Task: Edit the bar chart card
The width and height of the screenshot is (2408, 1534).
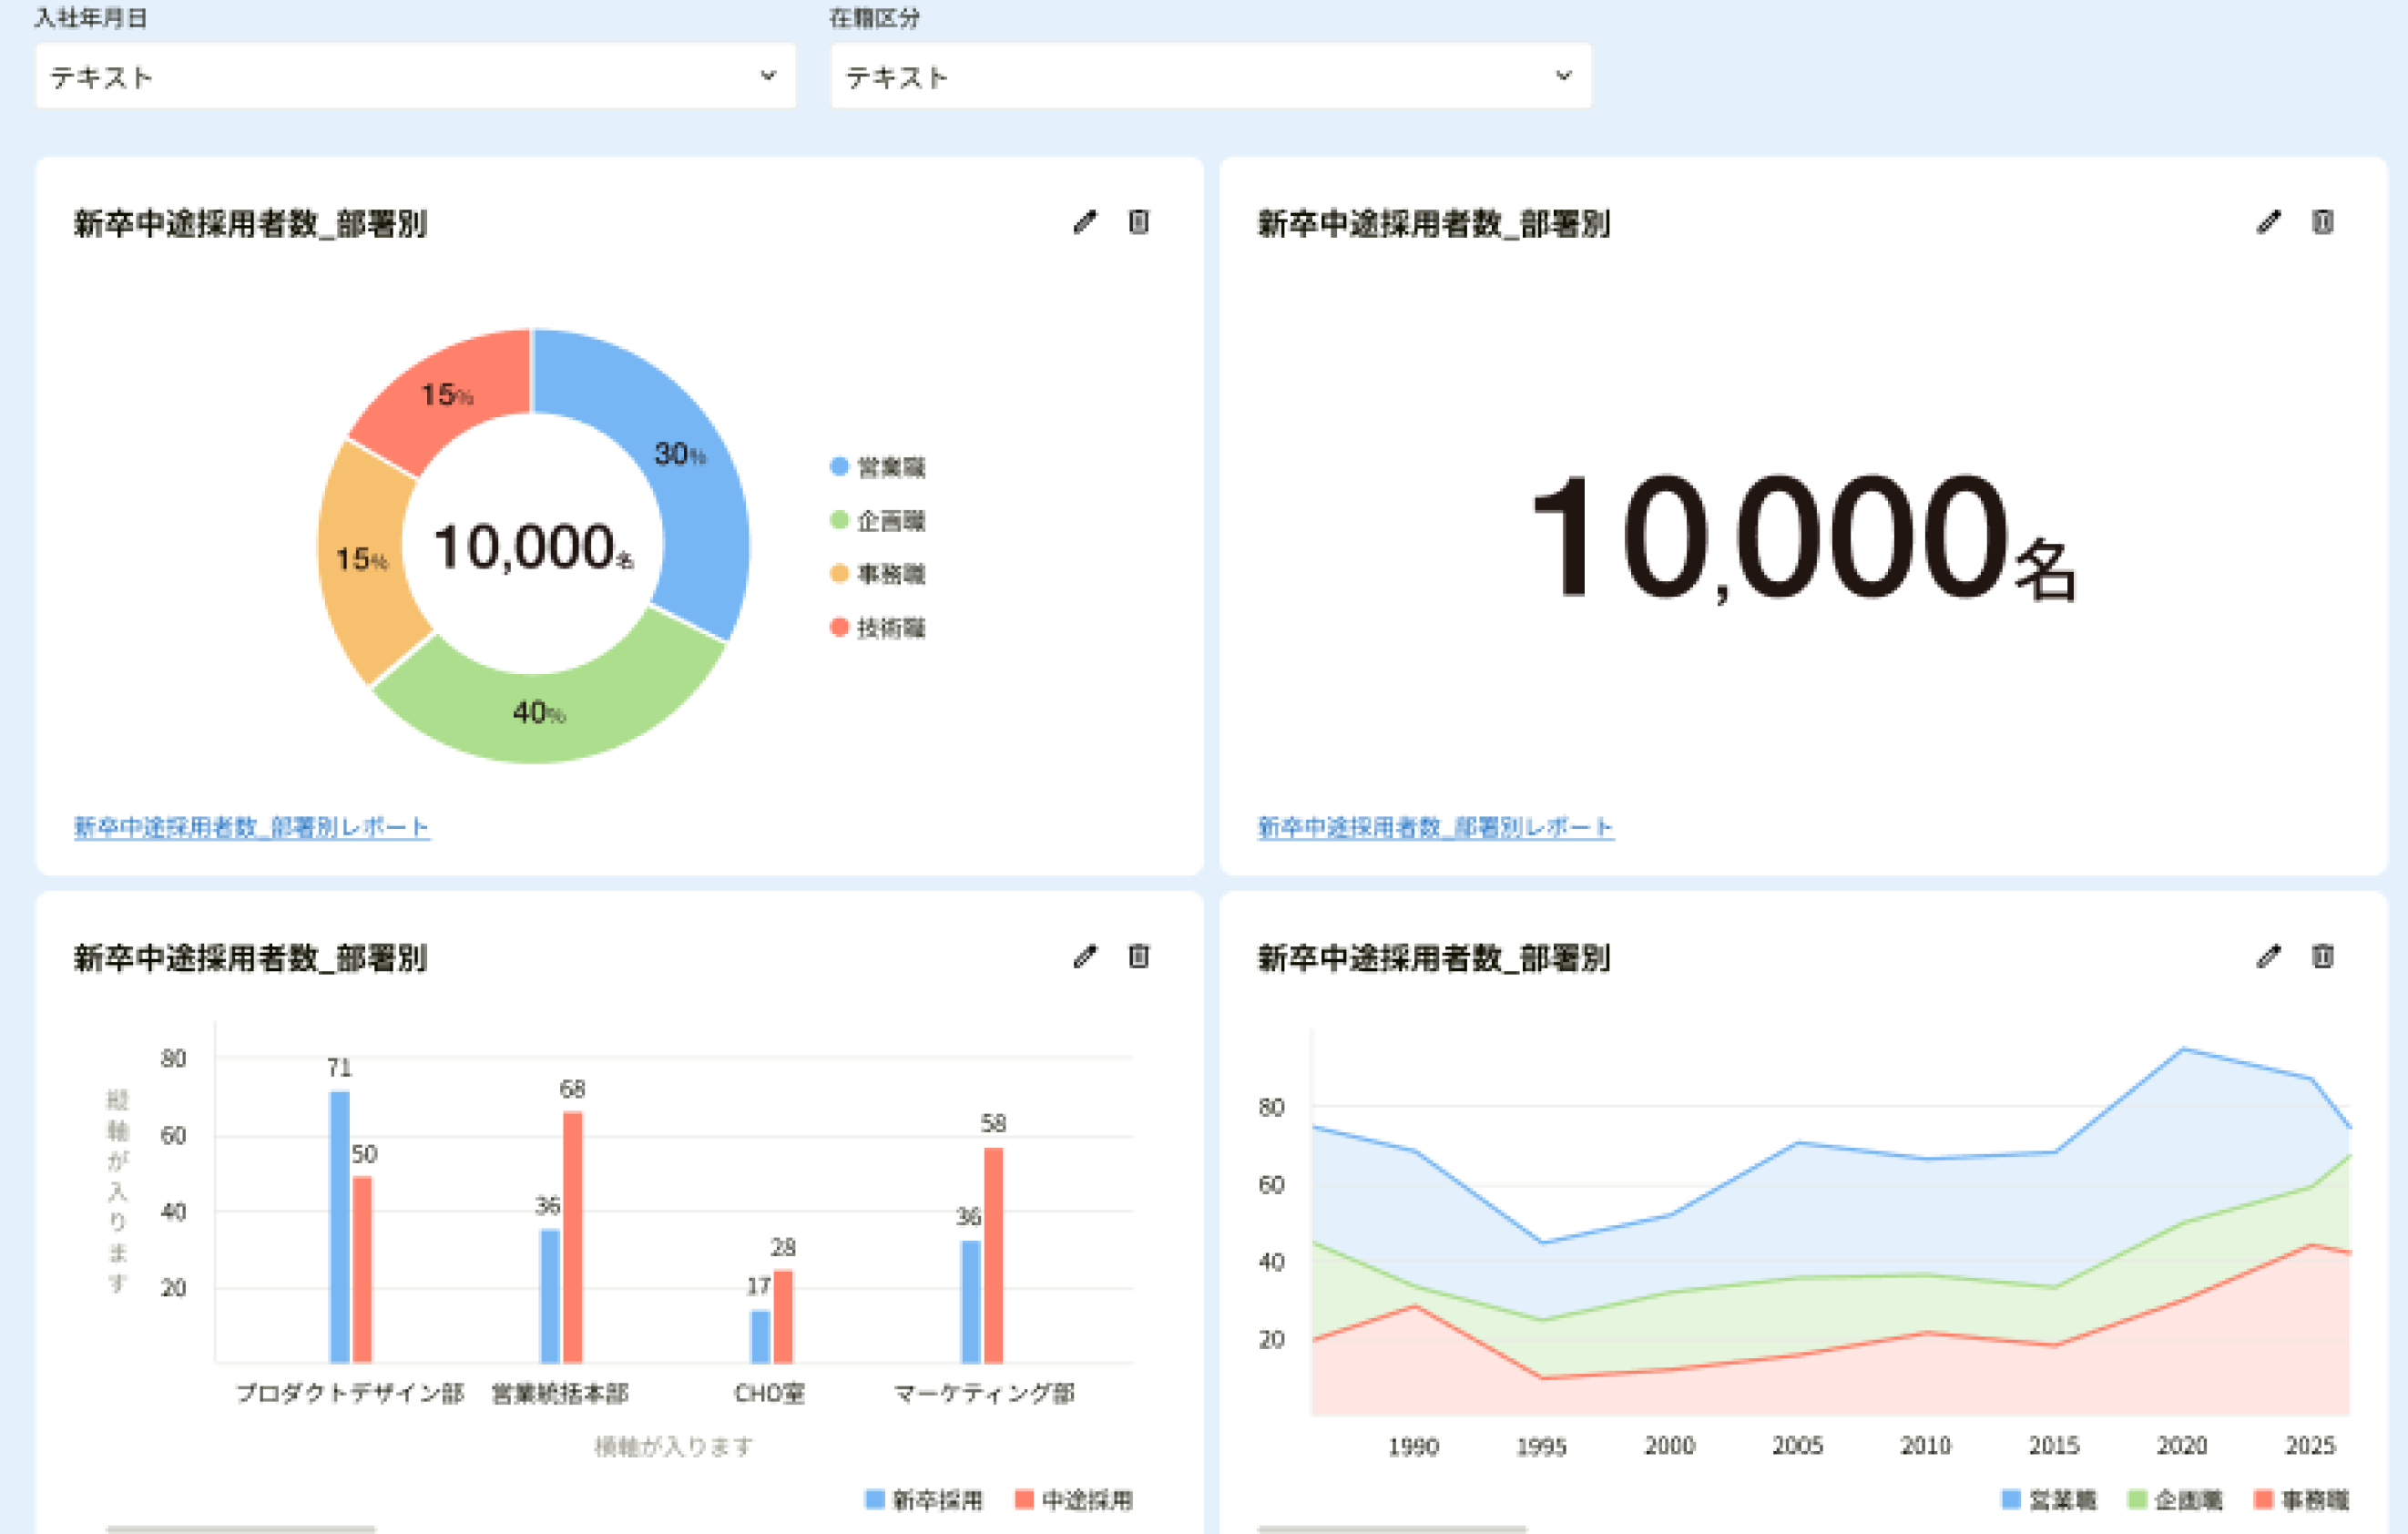Action: [x=1085, y=957]
